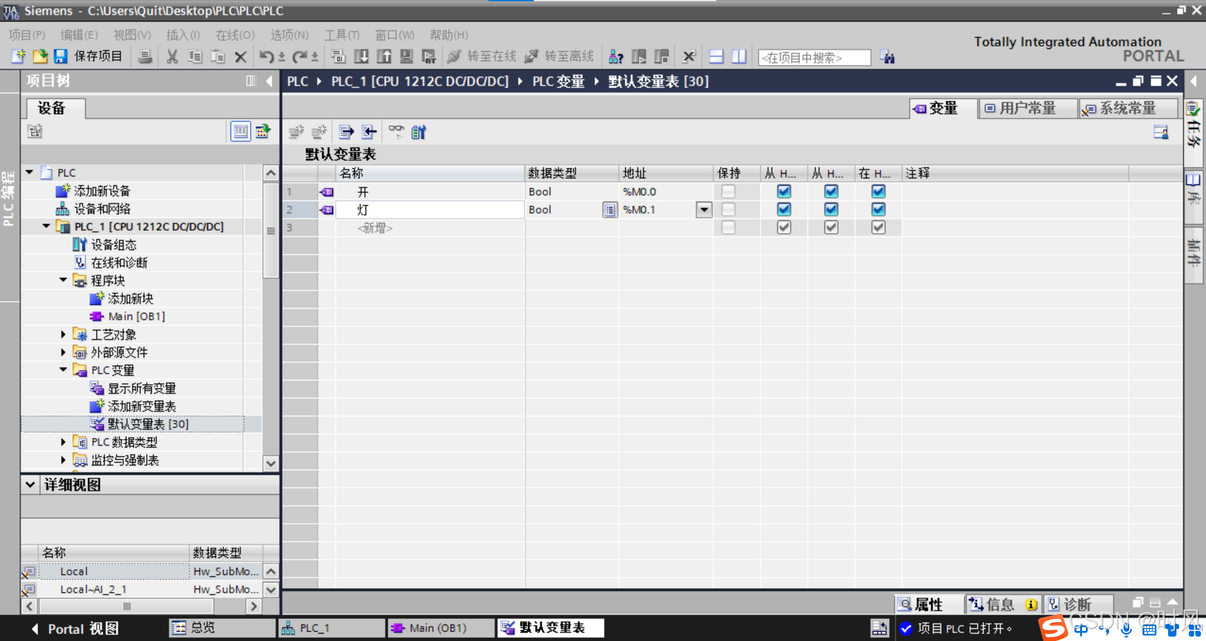Toggle first HMI accessible checkbox for 开
1206x641 pixels.
point(784,191)
